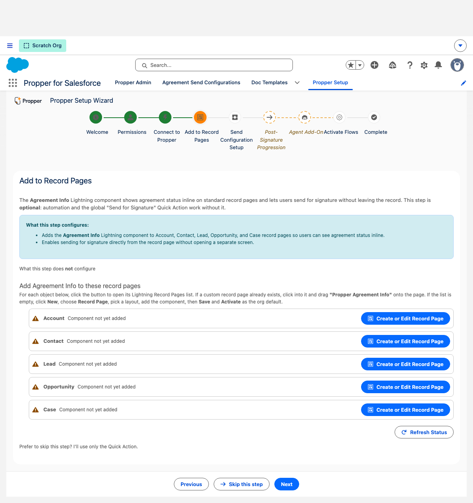Click the Lead row warning icon
473x503 pixels.
click(35, 364)
